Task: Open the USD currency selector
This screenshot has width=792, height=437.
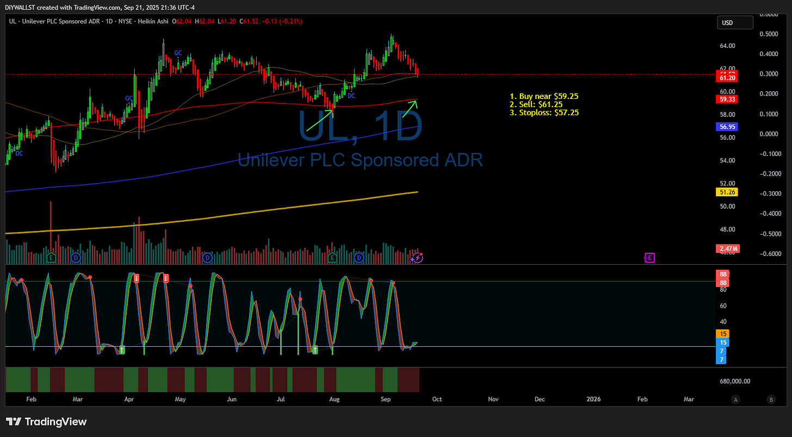Action: 735,22
